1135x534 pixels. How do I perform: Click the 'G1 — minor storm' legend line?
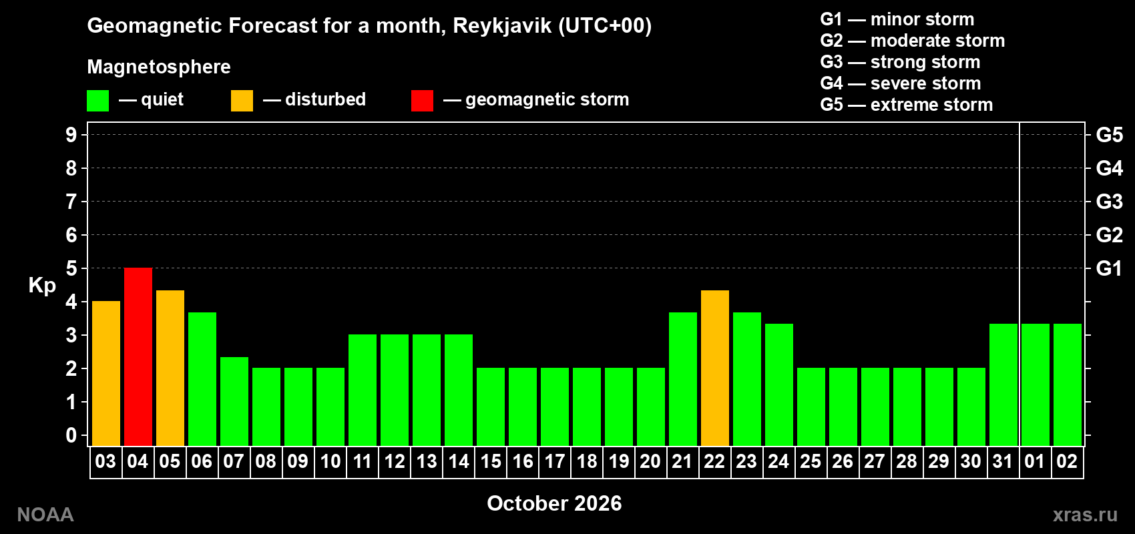pyautogui.click(x=897, y=19)
